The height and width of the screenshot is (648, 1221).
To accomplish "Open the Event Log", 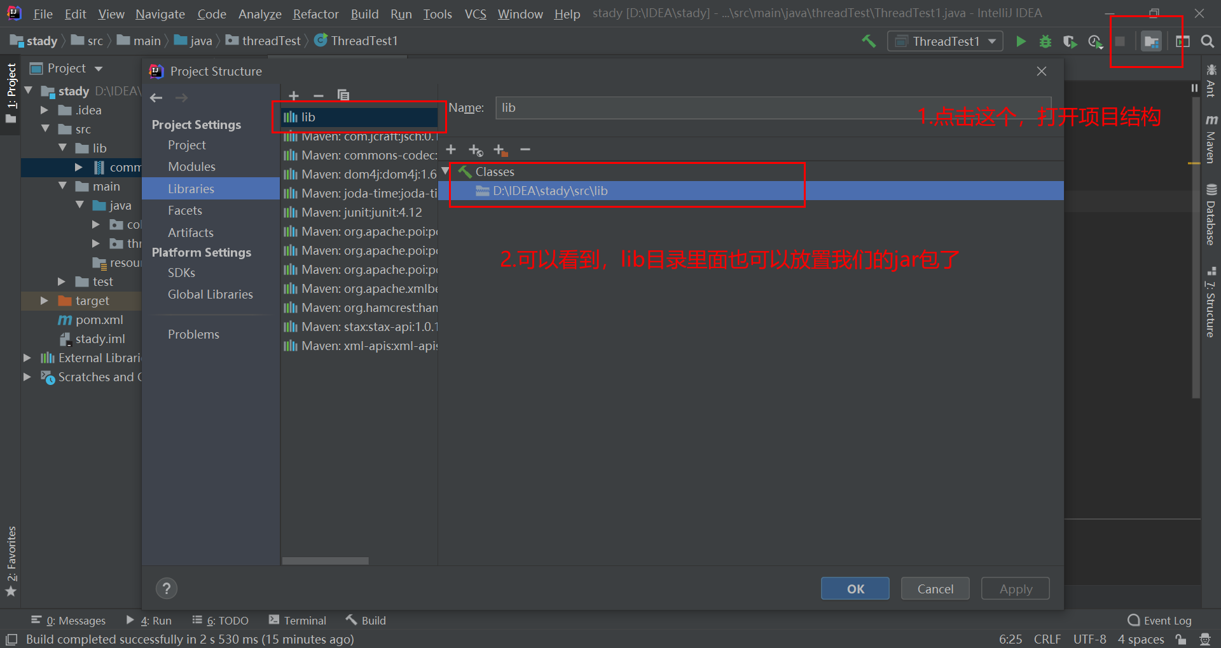I will coord(1159,621).
